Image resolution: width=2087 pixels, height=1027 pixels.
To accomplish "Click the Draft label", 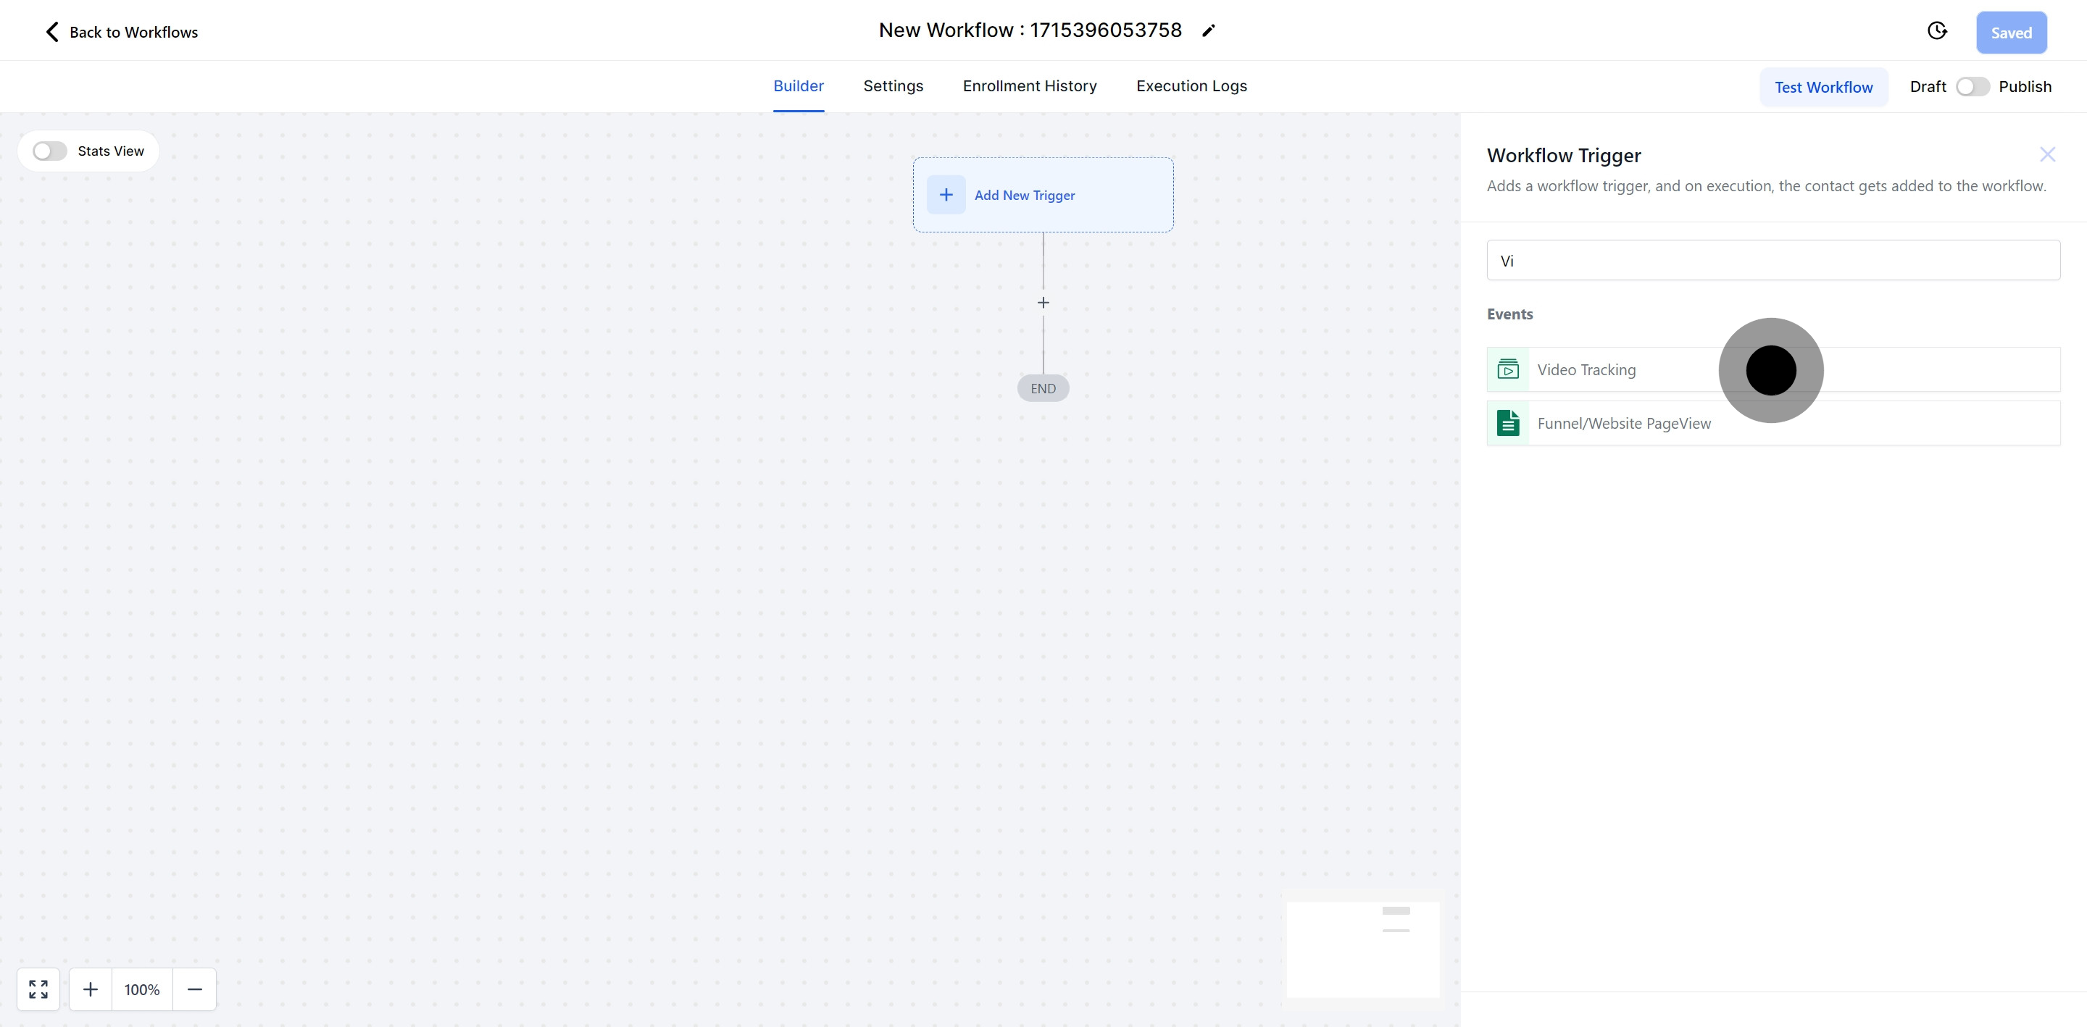I will [x=1928, y=87].
